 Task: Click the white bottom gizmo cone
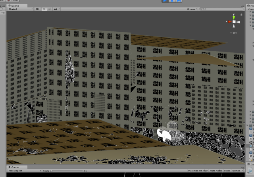point(234,26)
